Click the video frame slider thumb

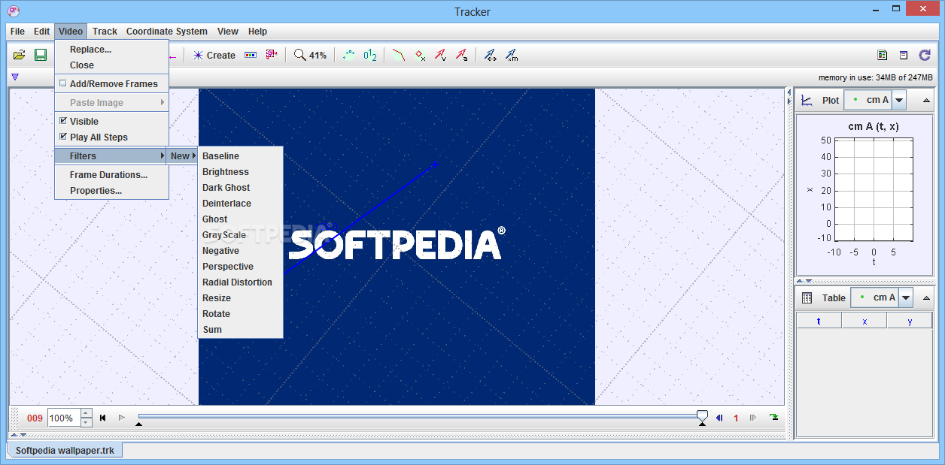[702, 415]
